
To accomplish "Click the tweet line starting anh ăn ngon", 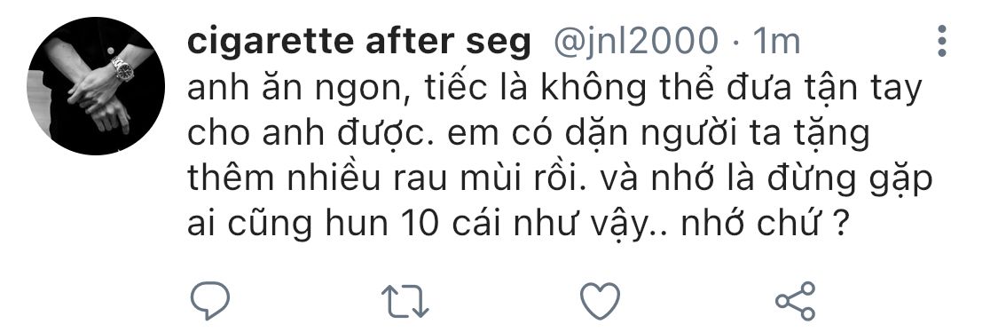I will point(554,90).
